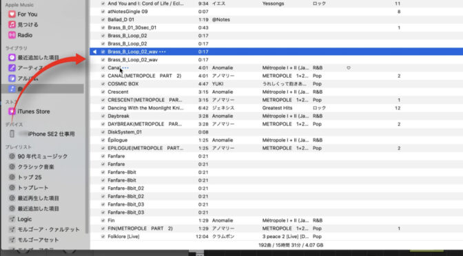Open the モルゴーアセット playlist
Screen dimensions: 463x256
point(38,239)
